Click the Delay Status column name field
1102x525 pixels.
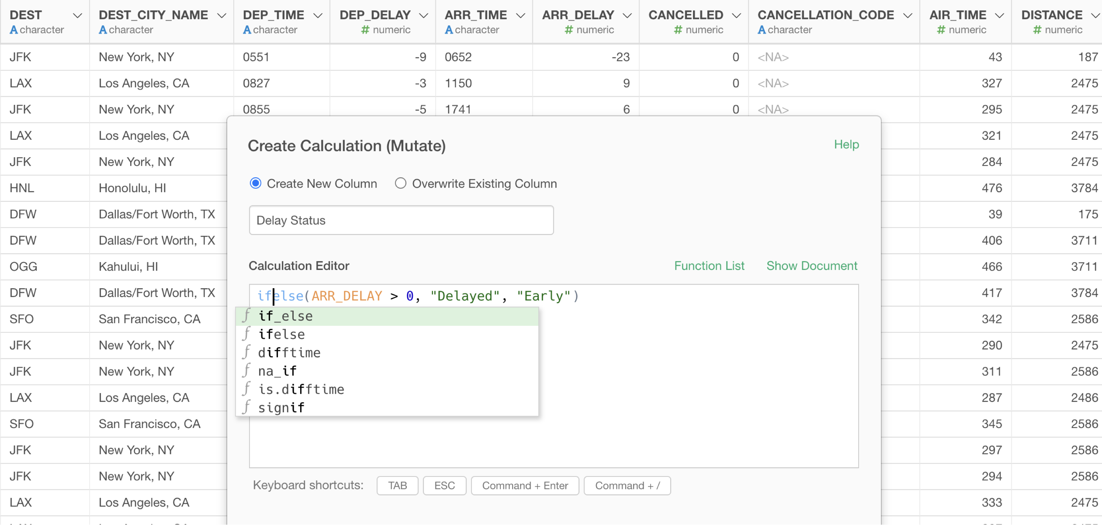401,220
